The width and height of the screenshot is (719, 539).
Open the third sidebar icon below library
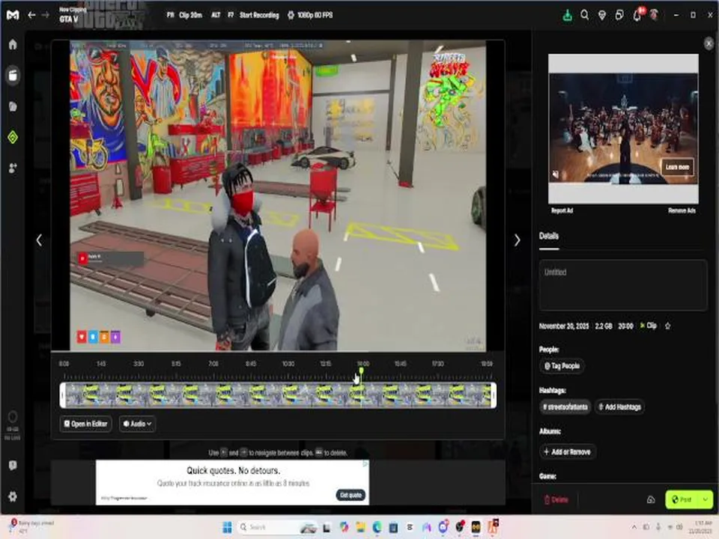(13, 106)
